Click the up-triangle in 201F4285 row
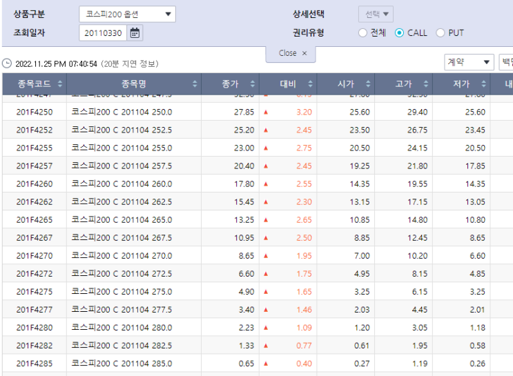The image size is (513, 376). (266, 364)
